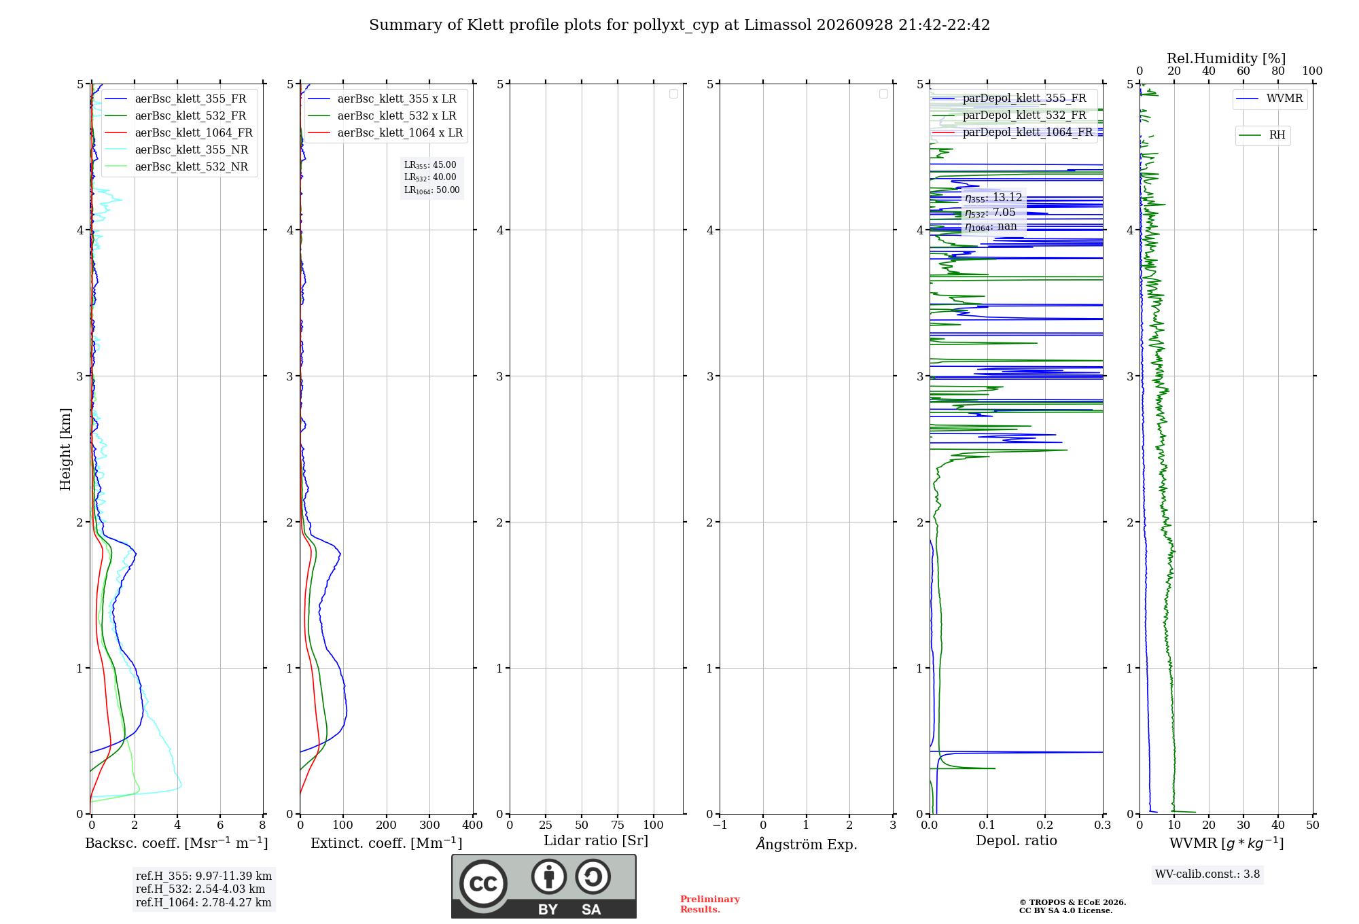
Task: Click the Extinct. coeff. axis label
Action: pos(387,843)
